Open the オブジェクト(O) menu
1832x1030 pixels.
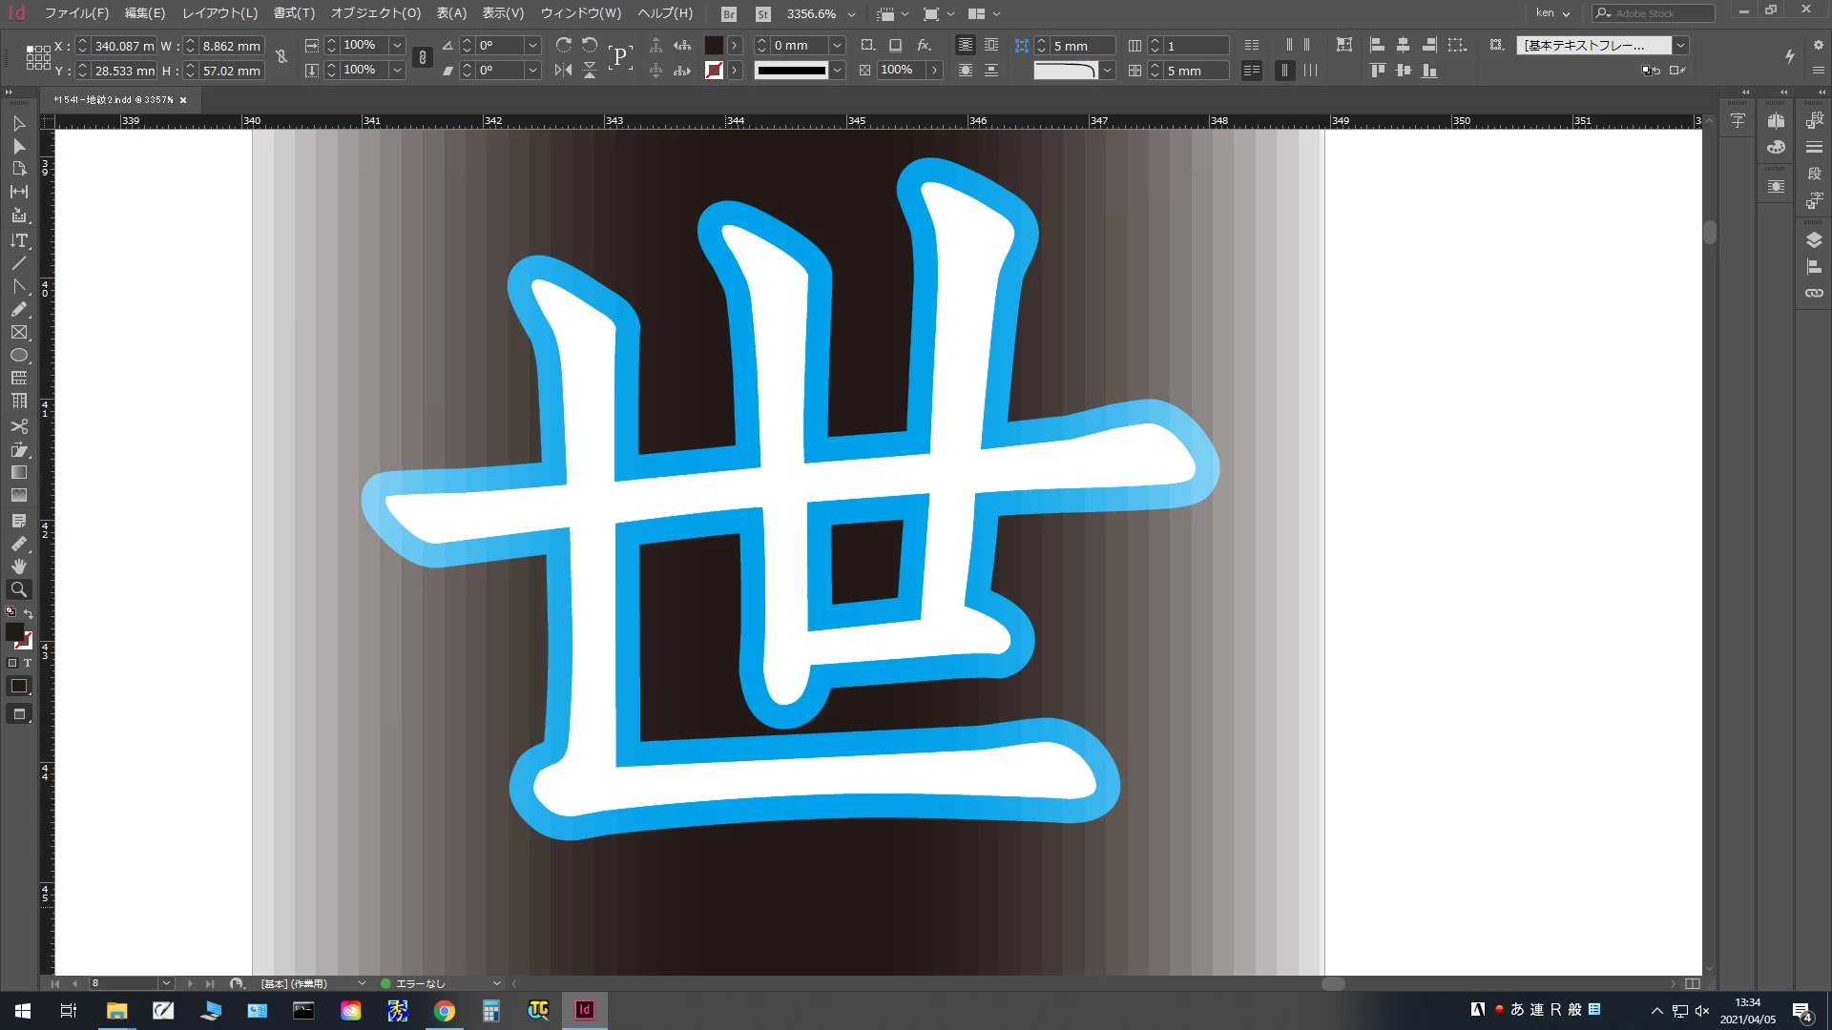click(375, 13)
